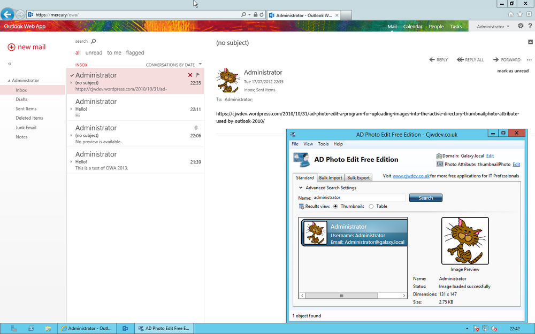Open address bar dropdown arrow
This screenshot has width=535, height=334.
coord(249,14)
